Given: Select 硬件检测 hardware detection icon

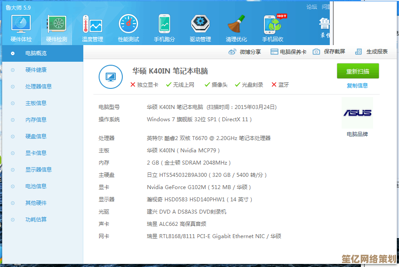Looking at the screenshot, I should 57,25.
